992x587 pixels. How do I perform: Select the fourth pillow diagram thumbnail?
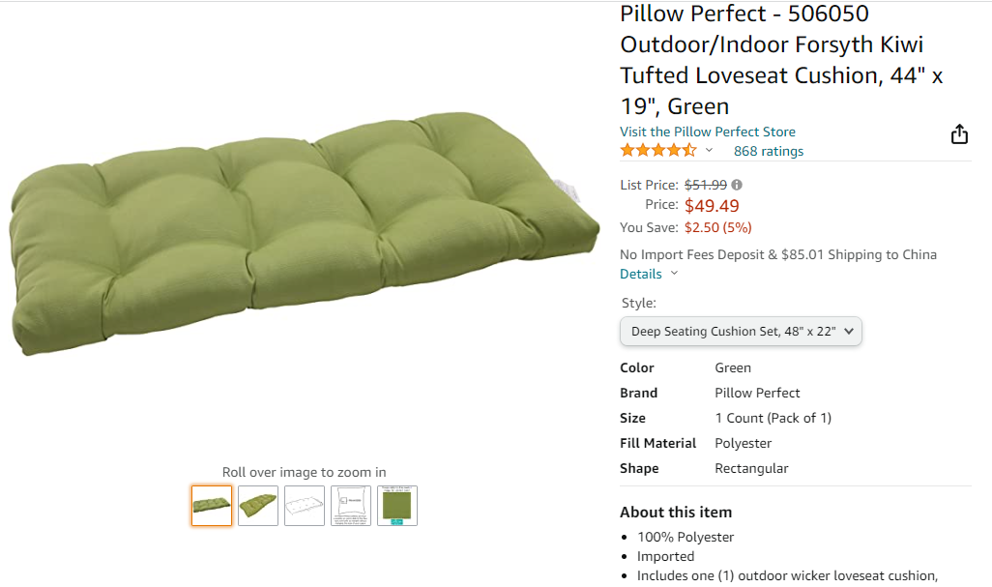351,506
